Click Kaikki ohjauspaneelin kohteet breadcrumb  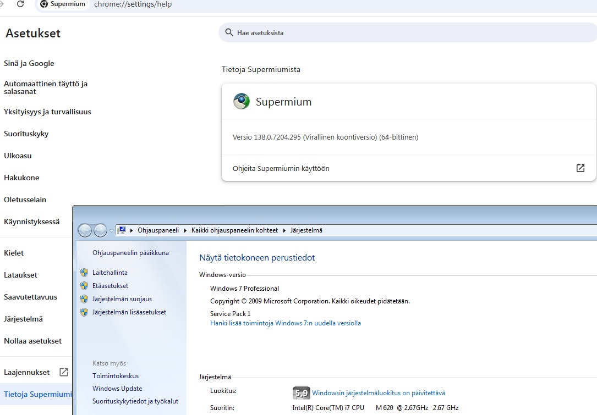click(234, 230)
